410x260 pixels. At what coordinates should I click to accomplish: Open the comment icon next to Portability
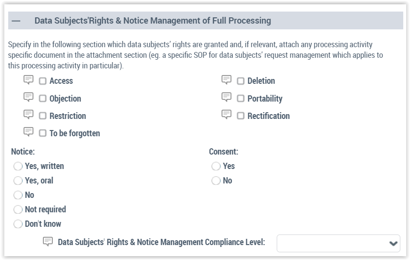[x=226, y=97]
